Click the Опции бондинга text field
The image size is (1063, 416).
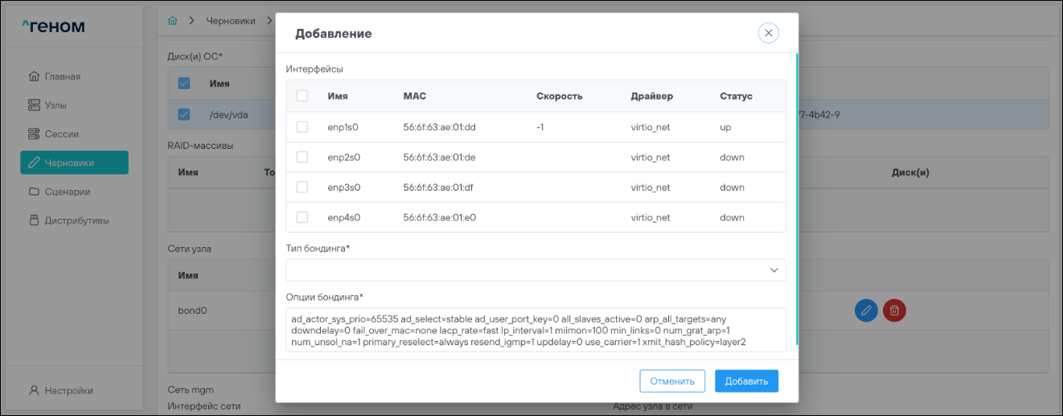[536, 330]
